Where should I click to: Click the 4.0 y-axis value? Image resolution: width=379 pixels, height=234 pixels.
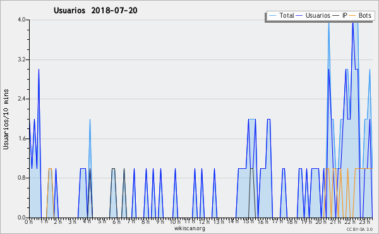21,20
